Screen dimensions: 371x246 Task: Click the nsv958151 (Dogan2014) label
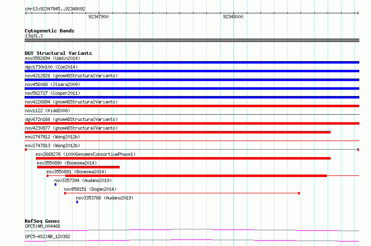[90, 189]
